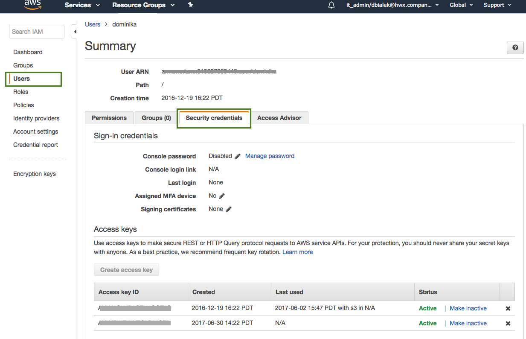The width and height of the screenshot is (526, 339).
Task: Delete the second access key with X
Action: coord(508,323)
